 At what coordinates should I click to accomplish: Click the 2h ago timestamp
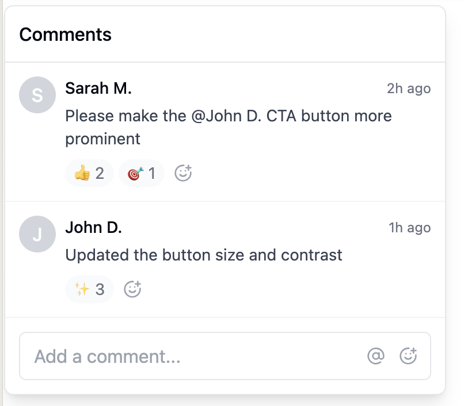pyautogui.click(x=409, y=89)
